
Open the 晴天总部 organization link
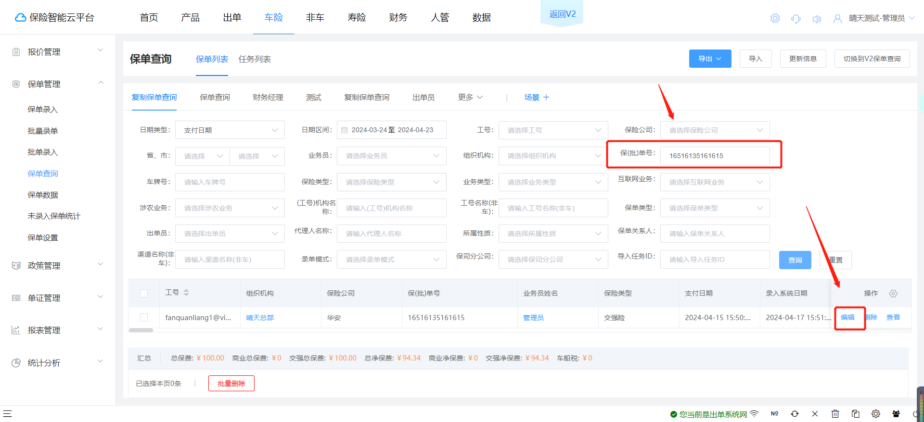260,318
